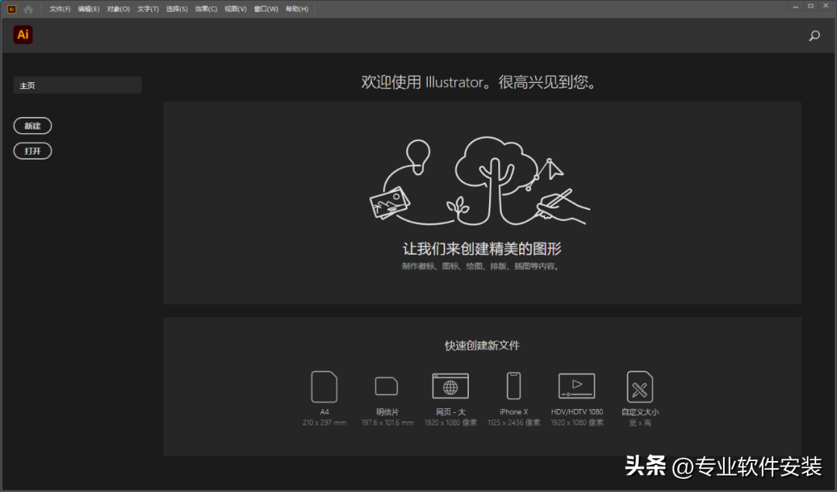Image resolution: width=837 pixels, height=492 pixels.
Task: Open the 帮助(H) menu
Action: [297, 9]
